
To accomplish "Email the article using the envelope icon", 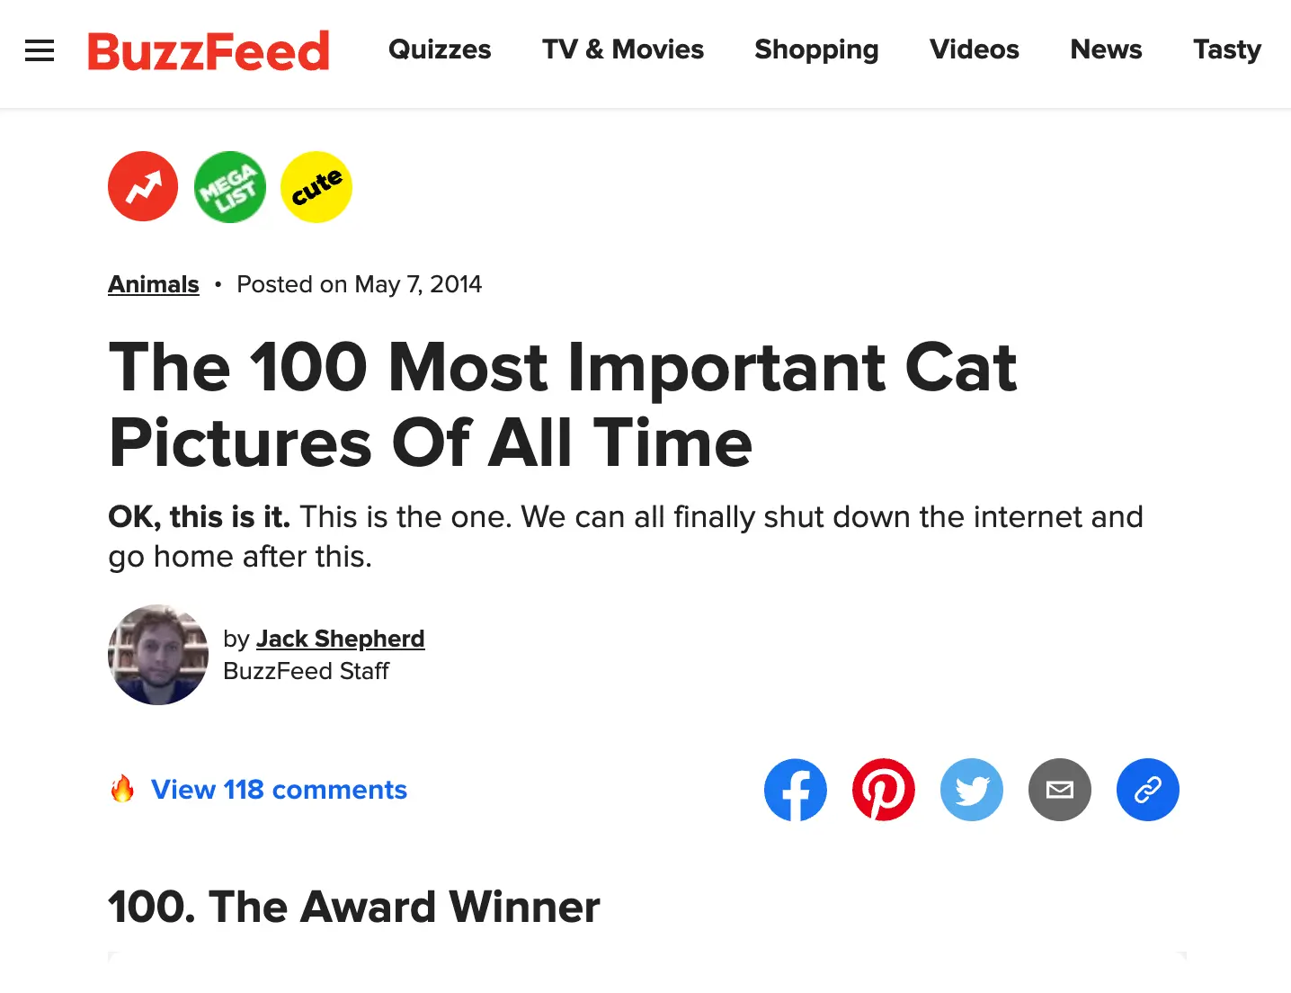I will tap(1059, 790).
